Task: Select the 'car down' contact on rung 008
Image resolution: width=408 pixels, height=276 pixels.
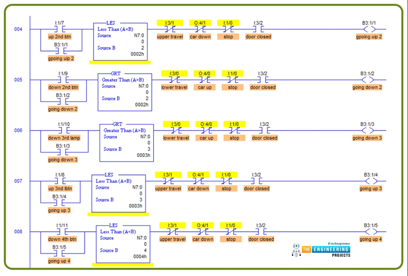Action: (203, 231)
